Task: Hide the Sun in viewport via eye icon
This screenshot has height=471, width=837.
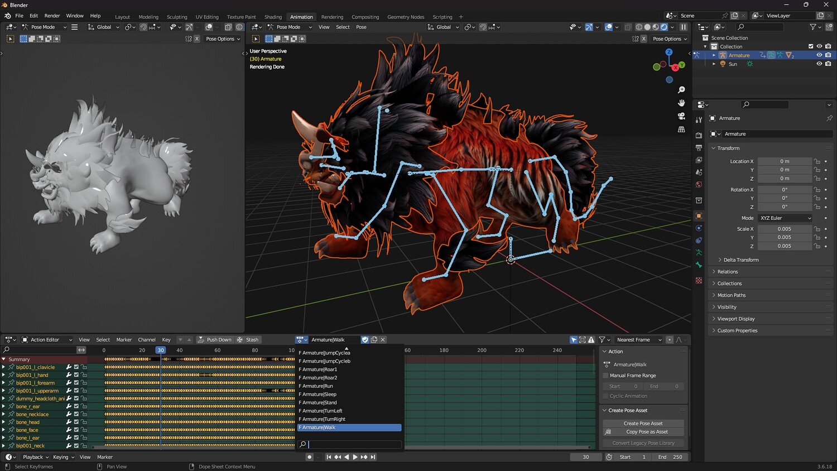Action: 819,64
